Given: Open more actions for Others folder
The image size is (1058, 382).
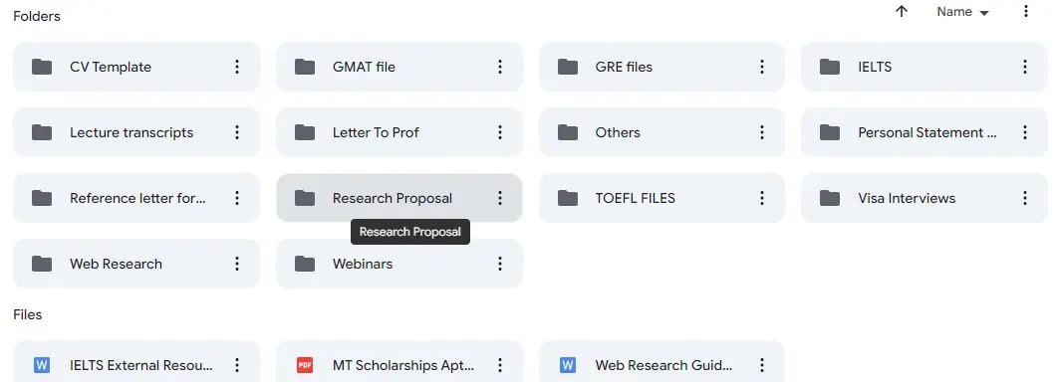Looking at the screenshot, I should [762, 132].
